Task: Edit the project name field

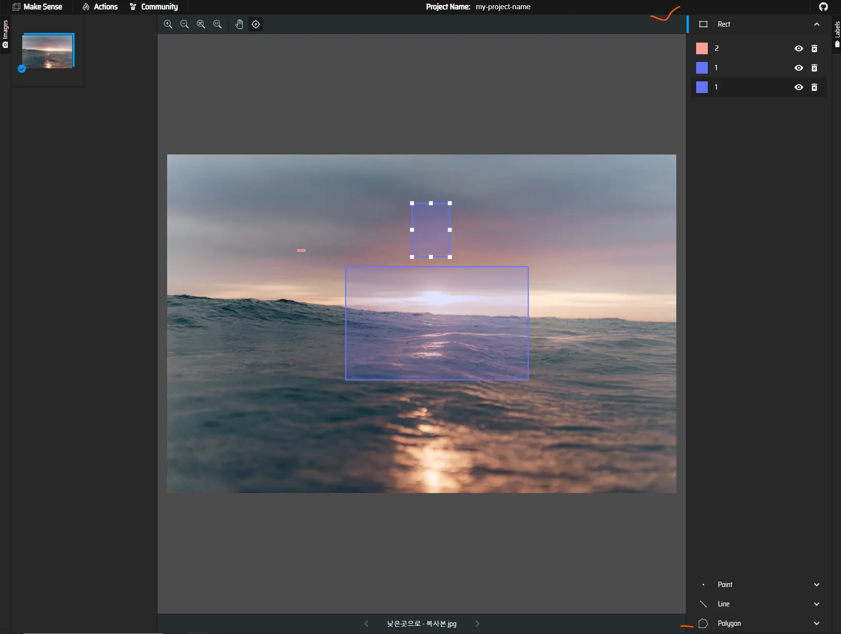Action: click(503, 7)
